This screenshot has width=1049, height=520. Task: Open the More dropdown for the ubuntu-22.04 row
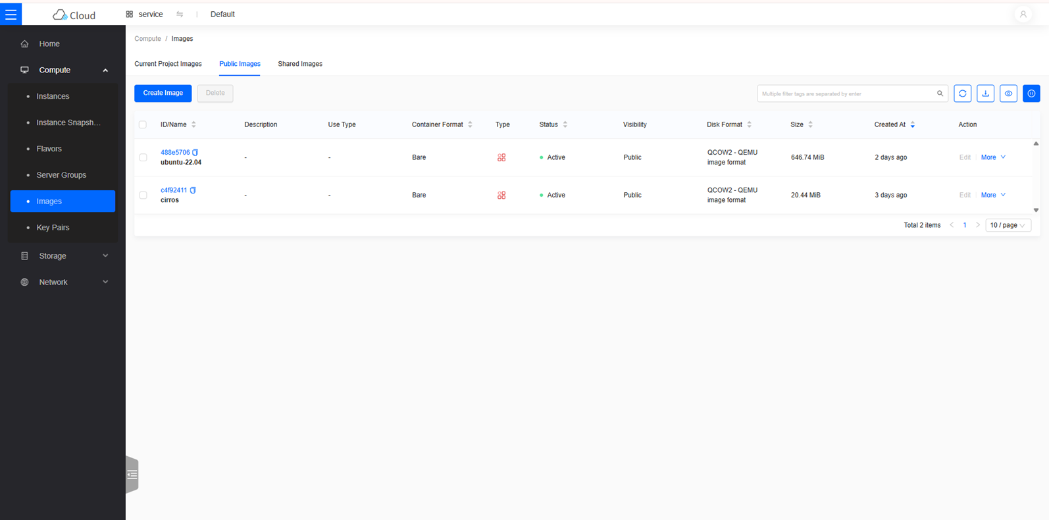point(993,157)
